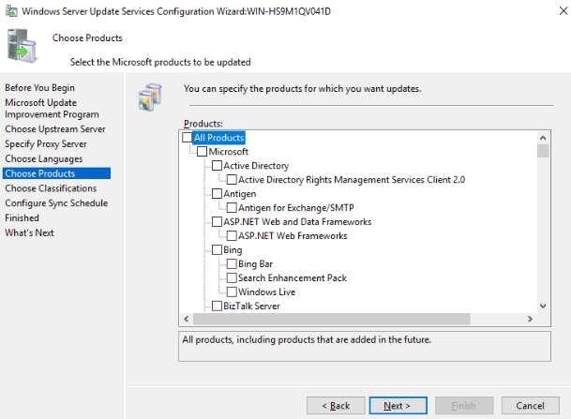The height and width of the screenshot is (419, 571).
Task: Check the BizTalk Server checkbox
Action: (217, 306)
